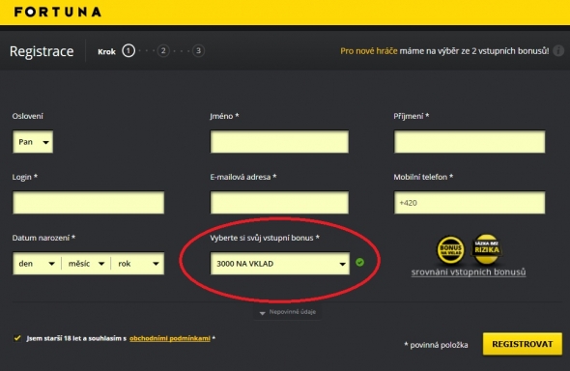Click the 'Pro nové hráče' highlighted text
Screen dimensions: 570x371
click(369, 51)
